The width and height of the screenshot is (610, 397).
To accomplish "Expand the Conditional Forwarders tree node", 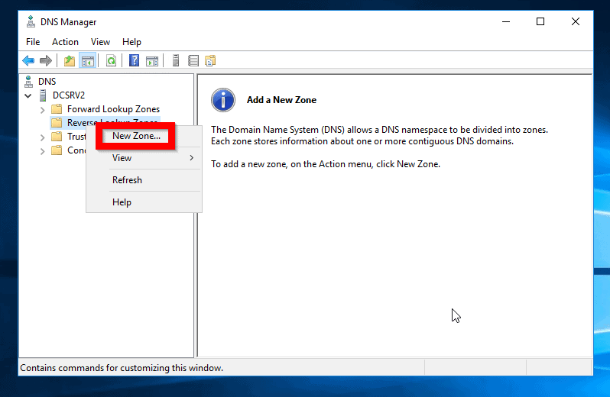I will click(x=42, y=151).
